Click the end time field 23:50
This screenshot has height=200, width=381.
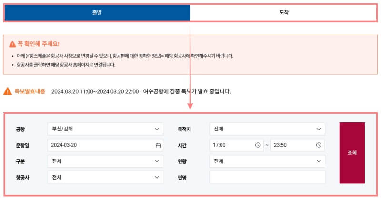(x=297, y=145)
